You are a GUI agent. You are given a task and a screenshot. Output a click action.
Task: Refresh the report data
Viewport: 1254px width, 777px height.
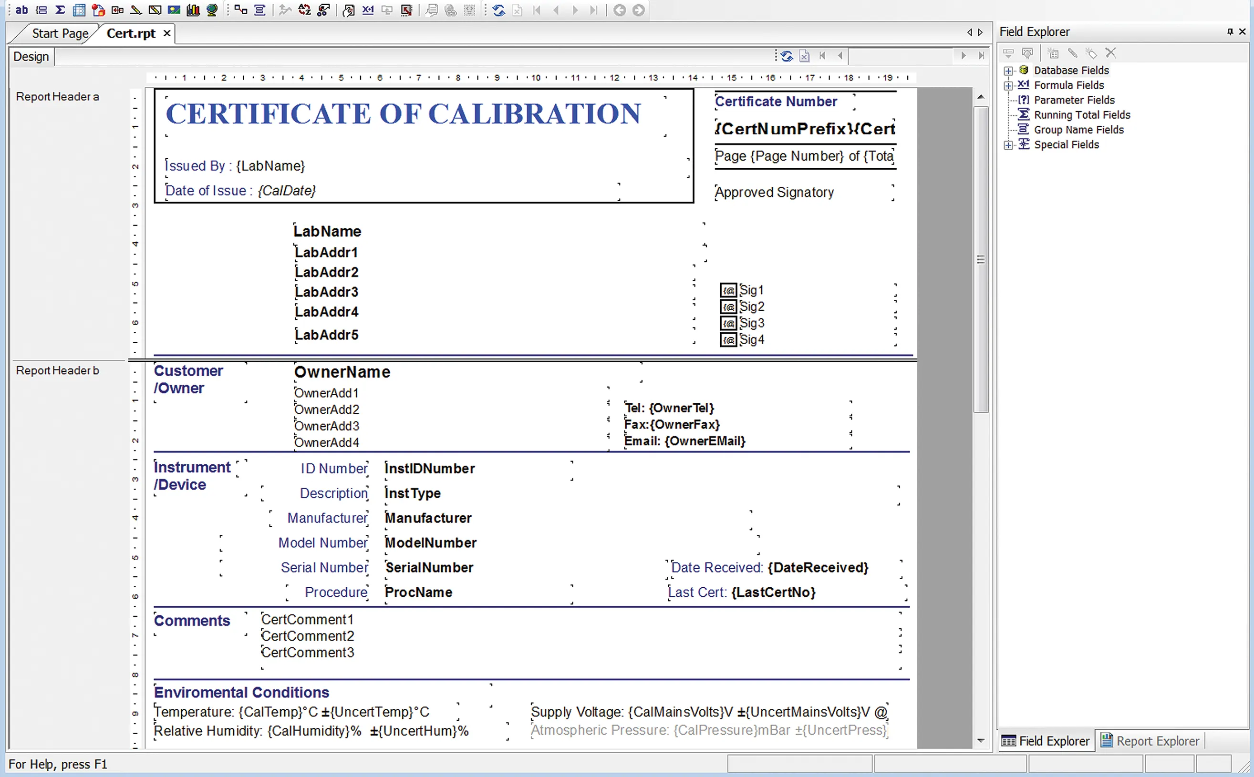pos(499,10)
